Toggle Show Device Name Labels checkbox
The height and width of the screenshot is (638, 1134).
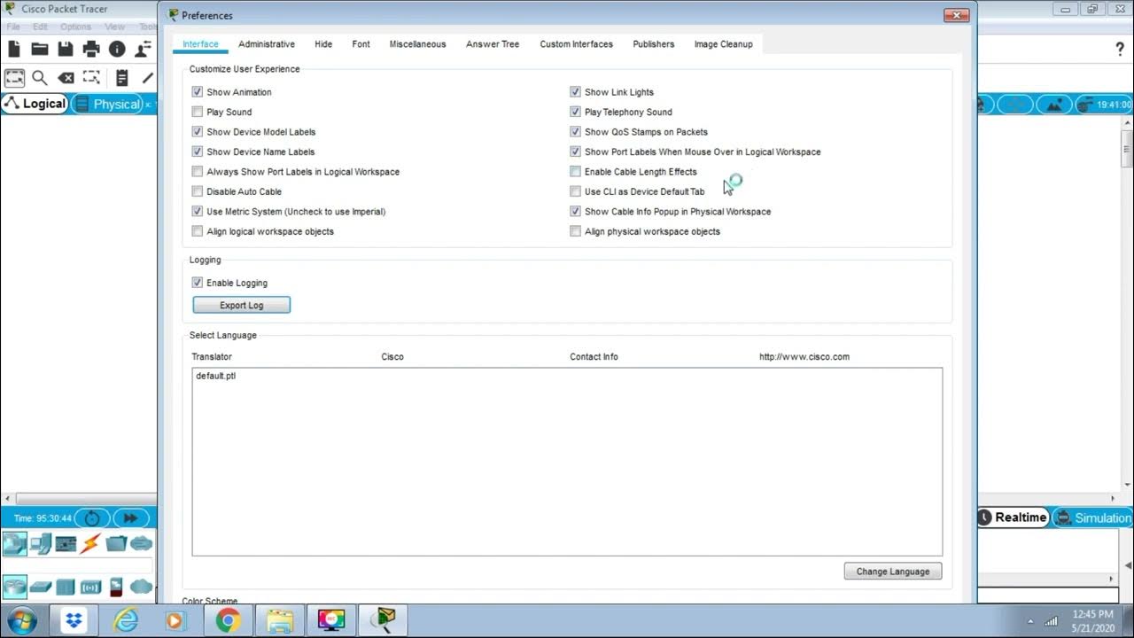(198, 152)
